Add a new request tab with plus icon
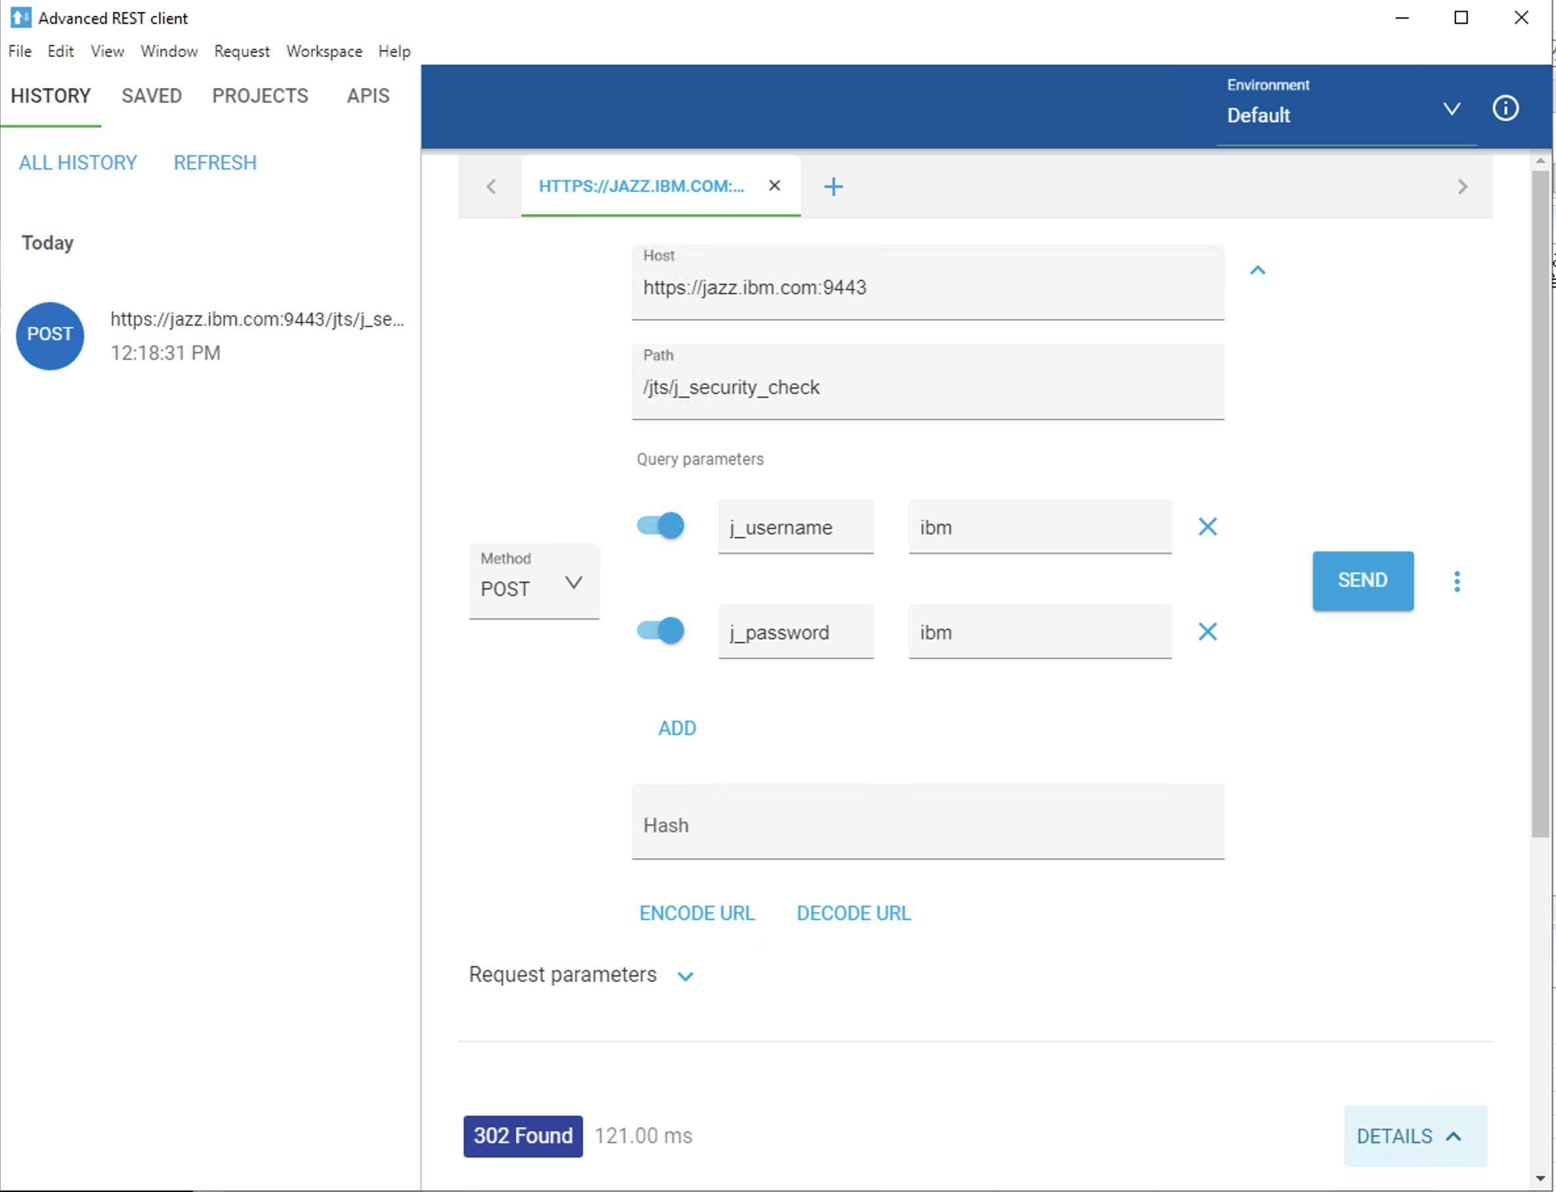The height and width of the screenshot is (1192, 1556). (833, 186)
